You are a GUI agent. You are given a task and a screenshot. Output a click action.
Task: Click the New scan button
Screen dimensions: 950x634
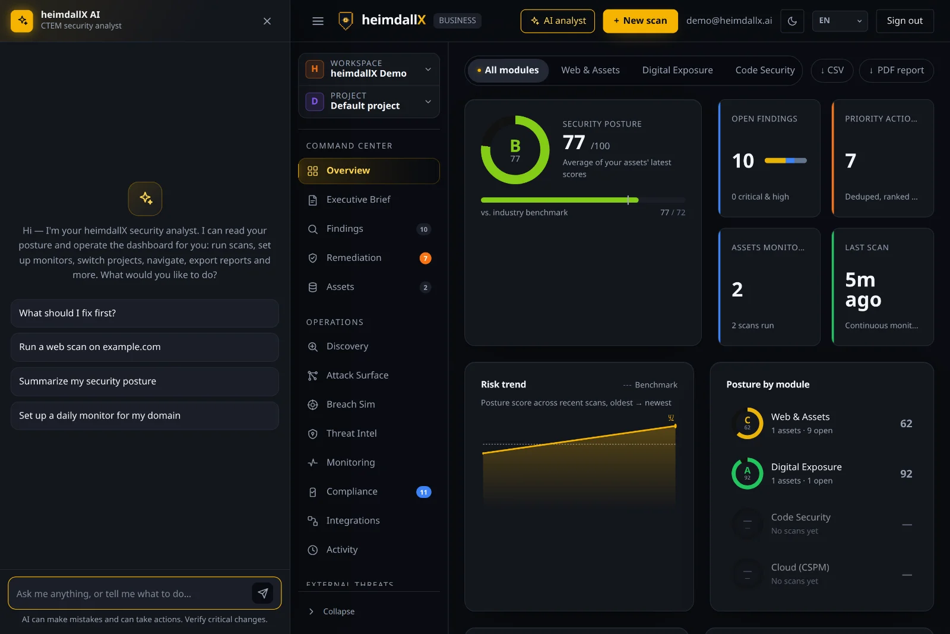640,21
